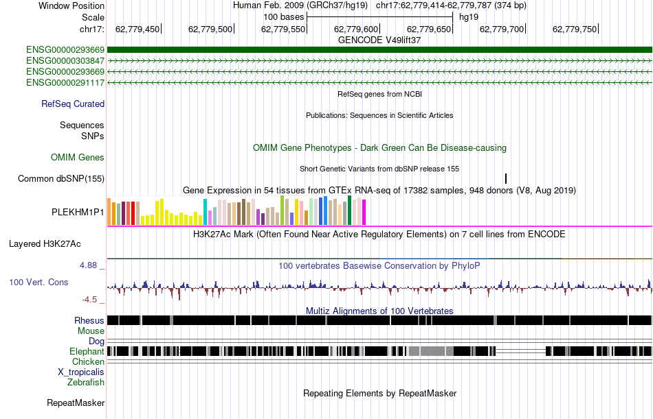Click the 100 Vert. Cons track label
653x419 pixels.
pos(38,283)
